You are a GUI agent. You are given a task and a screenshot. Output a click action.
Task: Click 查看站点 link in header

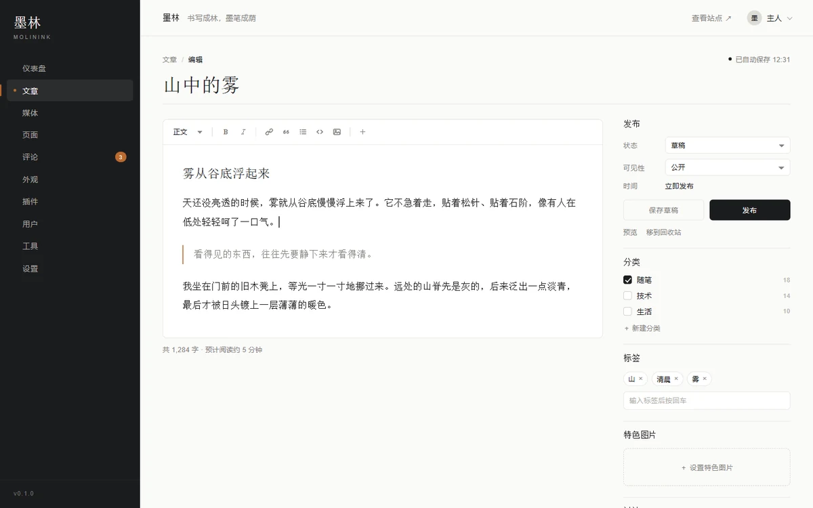tap(711, 18)
